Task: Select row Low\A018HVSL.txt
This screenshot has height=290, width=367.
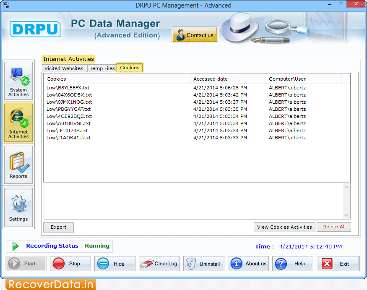Action: 197,123
